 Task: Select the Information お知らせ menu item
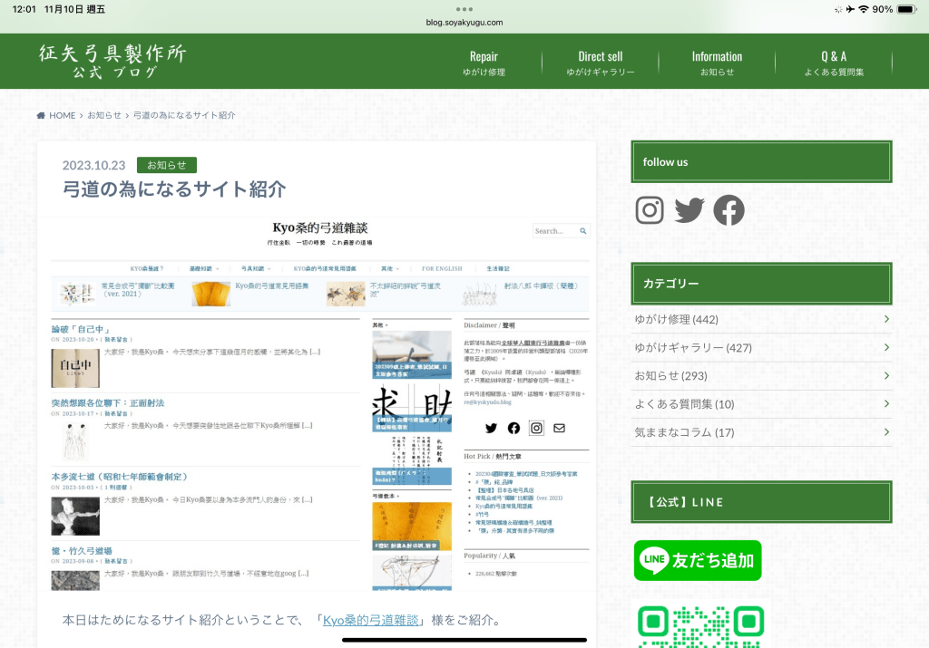click(717, 63)
